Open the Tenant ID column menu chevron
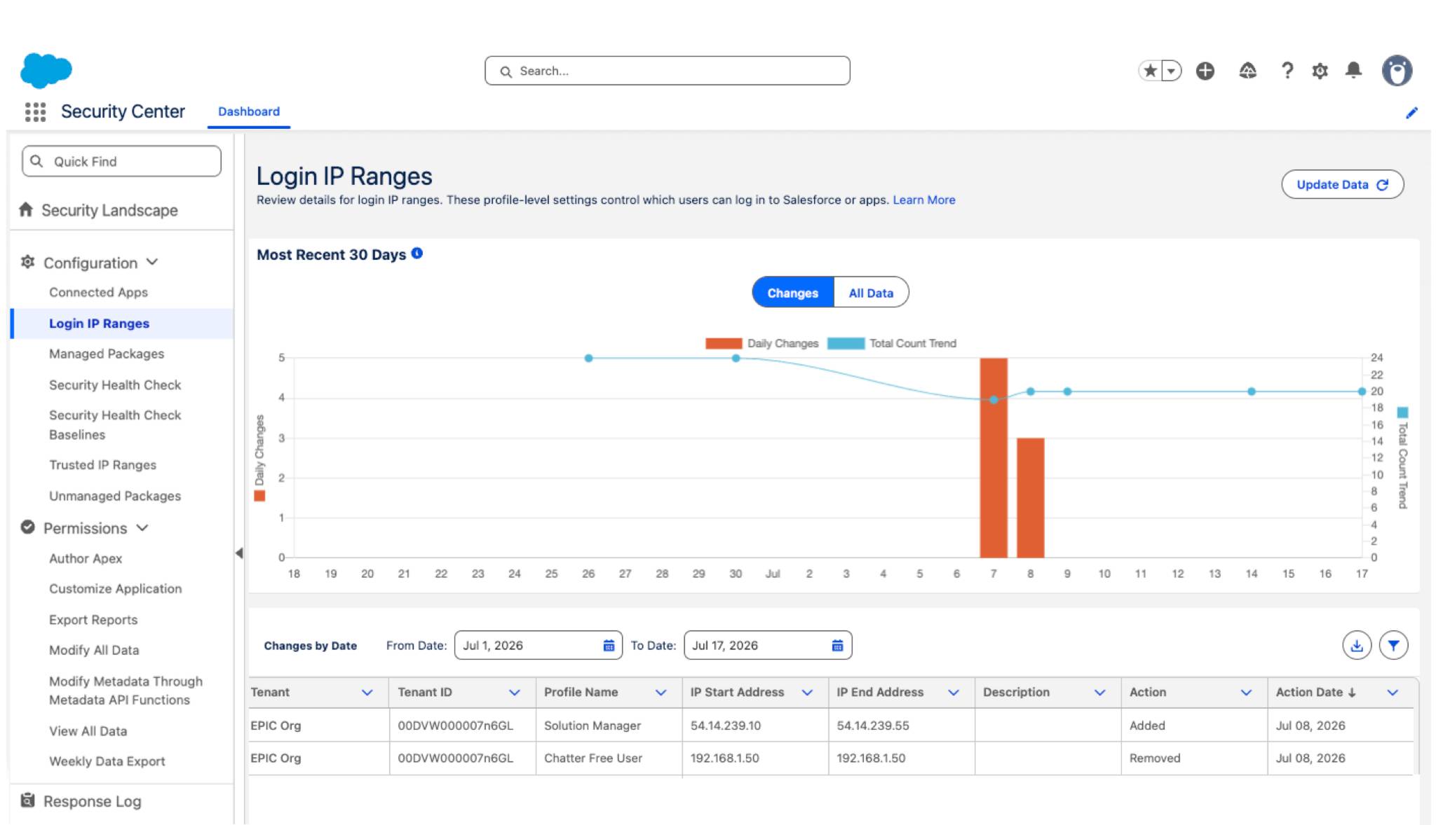Viewport: 1436px width, 825px height. 515,693
